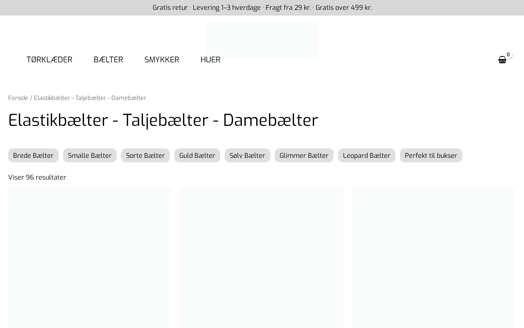Open the BÆLTER menu
The height and width of the screenshot is (328, 524).
coord(108,60)
